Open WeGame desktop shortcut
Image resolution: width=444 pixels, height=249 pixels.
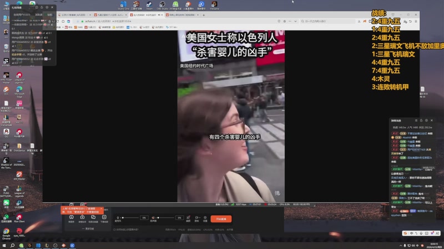pos(214,5)
